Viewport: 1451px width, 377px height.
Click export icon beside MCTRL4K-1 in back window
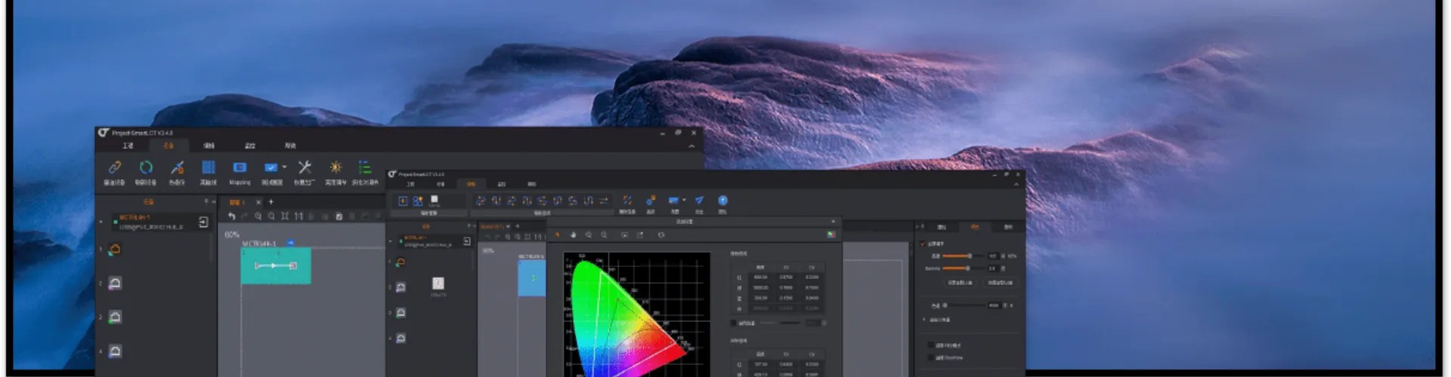(x=203, y=222)
